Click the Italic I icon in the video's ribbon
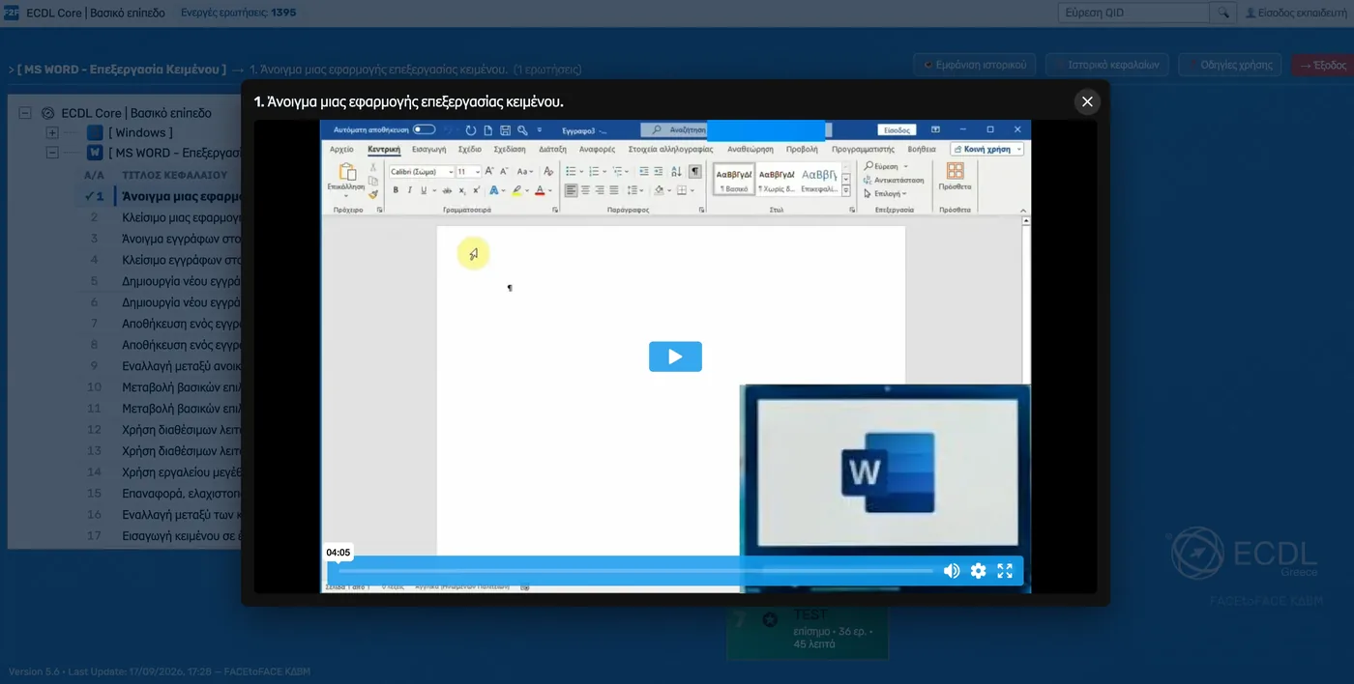The width and height of the screenshot is (1354, 684). coord(409,190)
